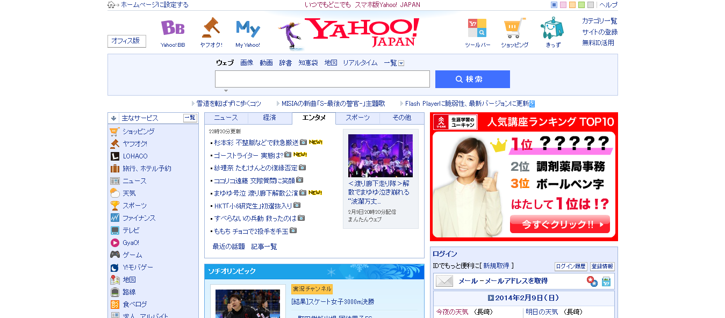This screenshot has height=318, width=725.
Task: Click the オフィス版 button
Action: point(127,41)
